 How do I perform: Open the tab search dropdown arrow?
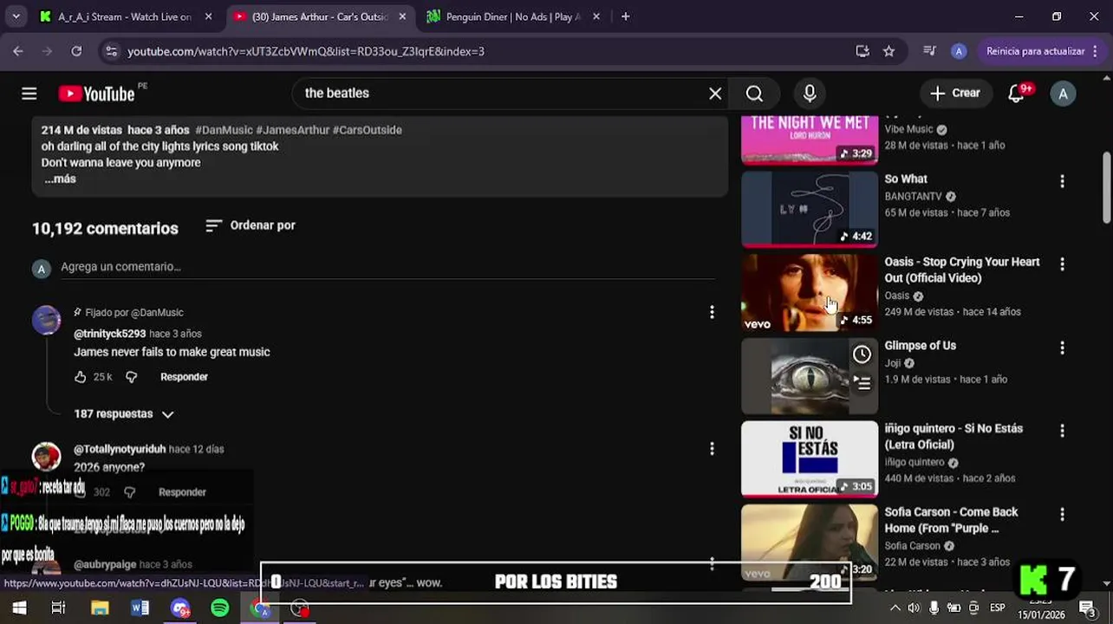coord(16,16)
